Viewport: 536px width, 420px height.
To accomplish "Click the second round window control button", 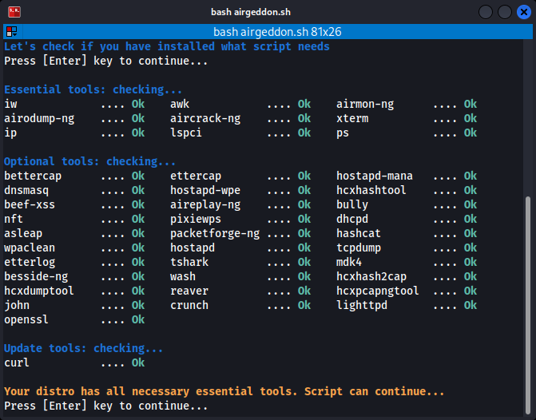I will (505, 12).
